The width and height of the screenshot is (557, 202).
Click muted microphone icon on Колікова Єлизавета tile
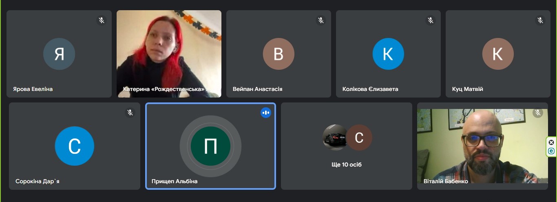pyautogui.click(x=431, y=20)
